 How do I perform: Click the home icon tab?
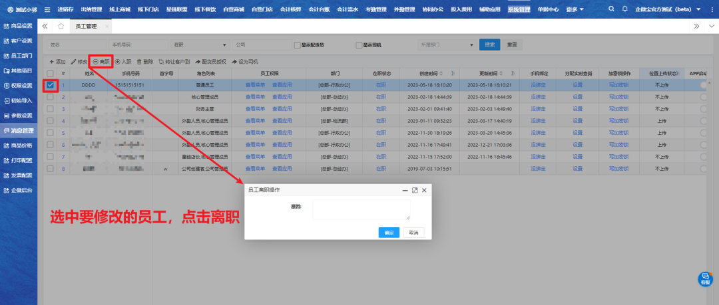[x=61, y=26]
